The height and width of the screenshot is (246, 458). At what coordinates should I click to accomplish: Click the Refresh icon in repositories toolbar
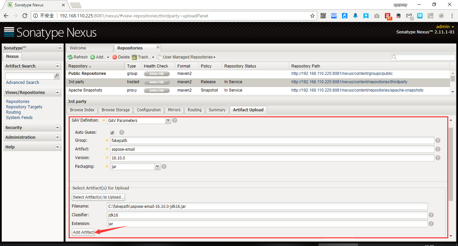(x=70, y=57)
